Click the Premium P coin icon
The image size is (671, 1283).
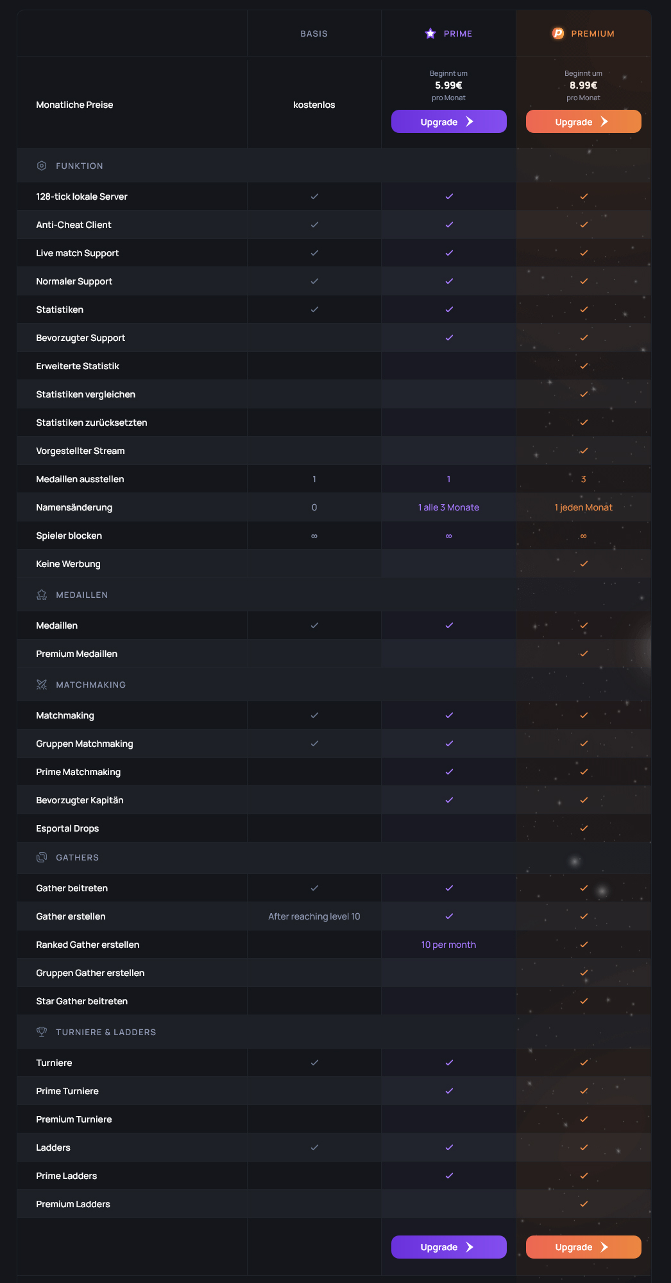(x=558, y=33)
